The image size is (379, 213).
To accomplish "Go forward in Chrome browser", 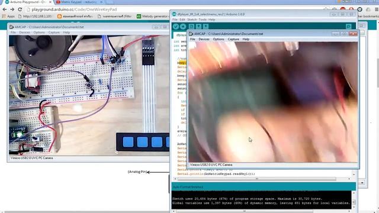I will pos(12,9).
